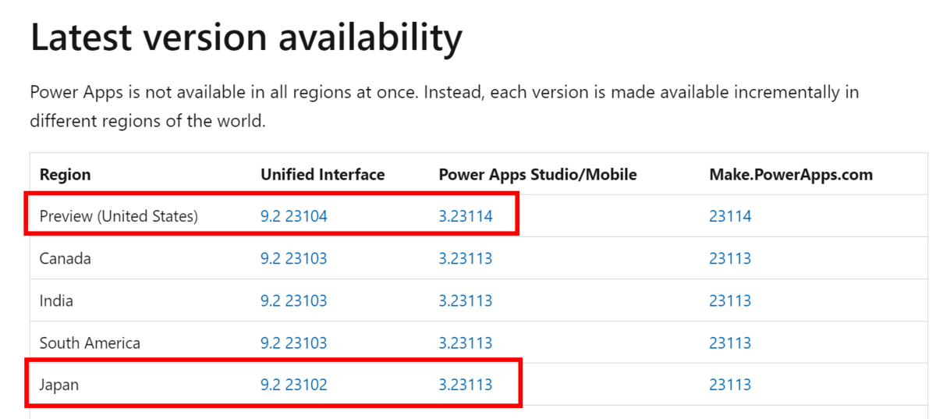Viewport: 936px width, 419px height.
Task: Open India Make.PowerApps.com version link
Action: [729, 300]
